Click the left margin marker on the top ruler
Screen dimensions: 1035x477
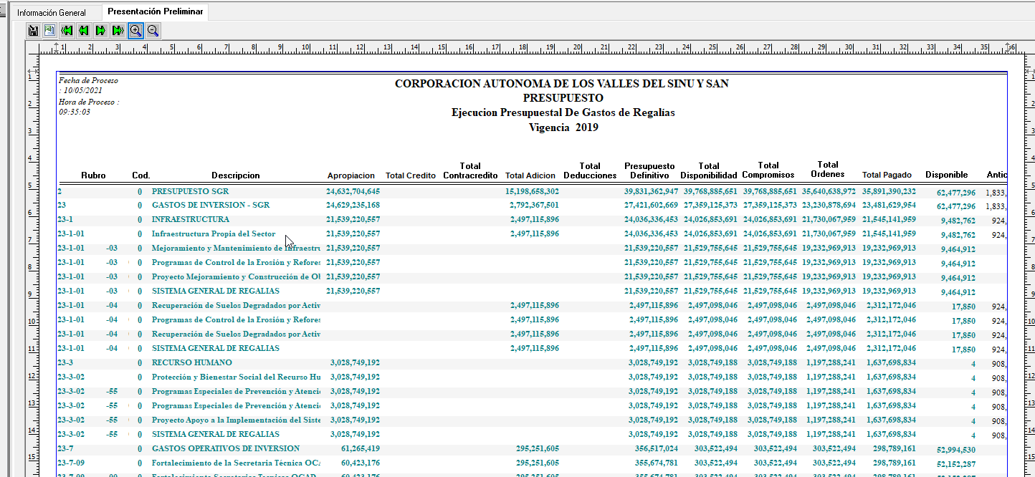coord(57,48)
